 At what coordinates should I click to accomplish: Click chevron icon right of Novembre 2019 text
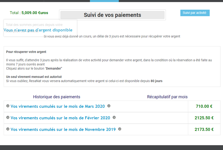120,129
